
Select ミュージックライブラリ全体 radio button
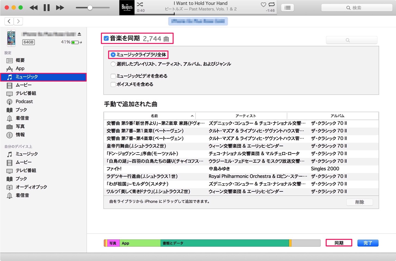pyautogui.click(x=113, y=55)
